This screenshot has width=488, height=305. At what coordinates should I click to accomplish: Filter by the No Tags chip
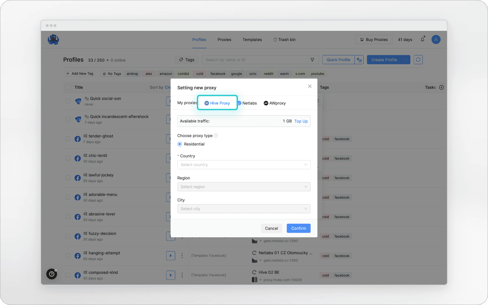coord(112,74)
